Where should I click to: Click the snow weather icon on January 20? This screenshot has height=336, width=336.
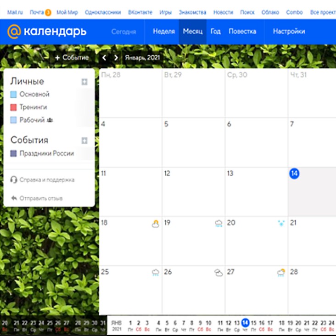(x=281, y=223)
